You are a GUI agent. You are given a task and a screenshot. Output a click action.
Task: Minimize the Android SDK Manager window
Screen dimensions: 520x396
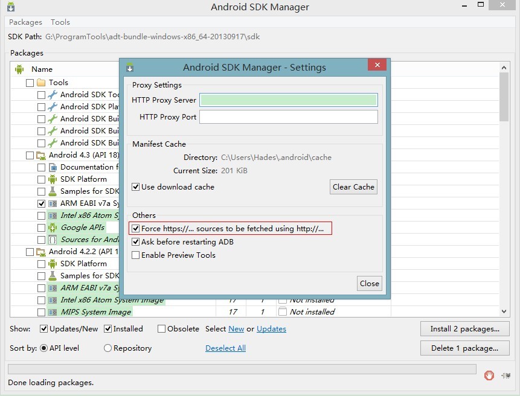pyautogui.click(x=464, y=5)
